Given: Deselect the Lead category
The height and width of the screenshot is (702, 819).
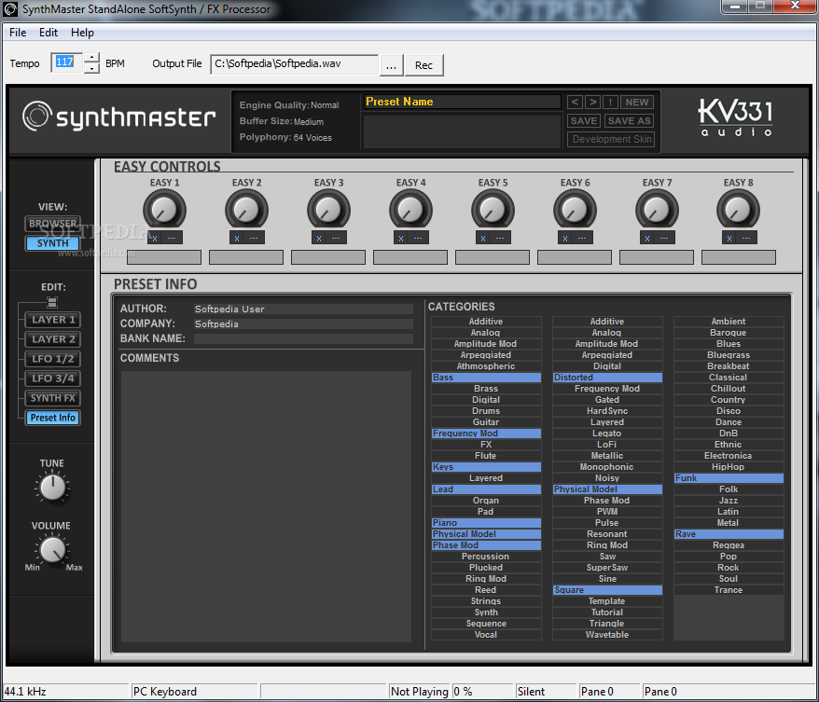Looking at the screenshot, I should click(x=486, y=489).
